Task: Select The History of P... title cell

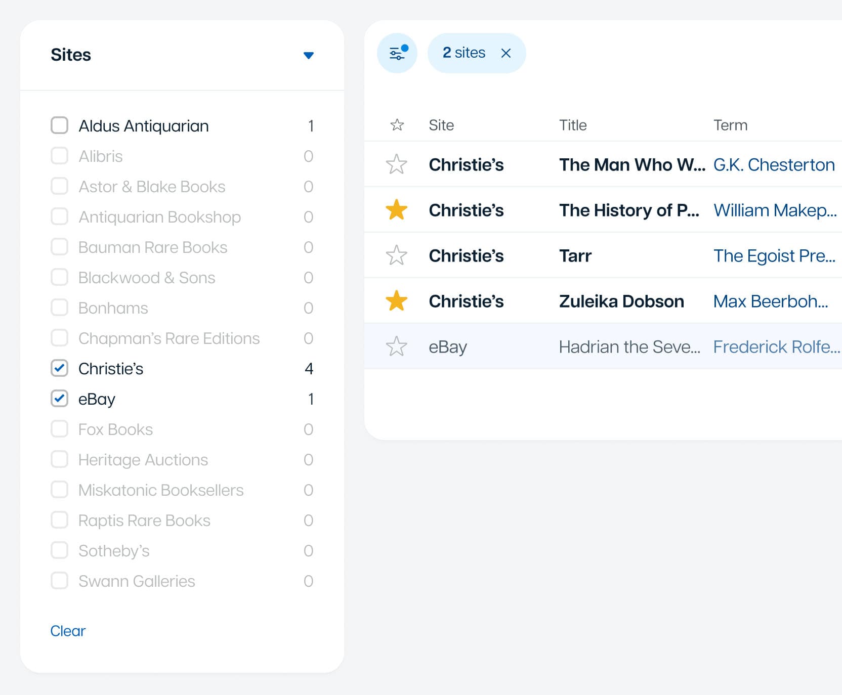Action: pos(629,210)
